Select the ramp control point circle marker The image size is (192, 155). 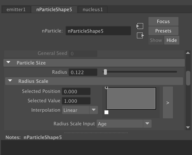coord(107,88)
